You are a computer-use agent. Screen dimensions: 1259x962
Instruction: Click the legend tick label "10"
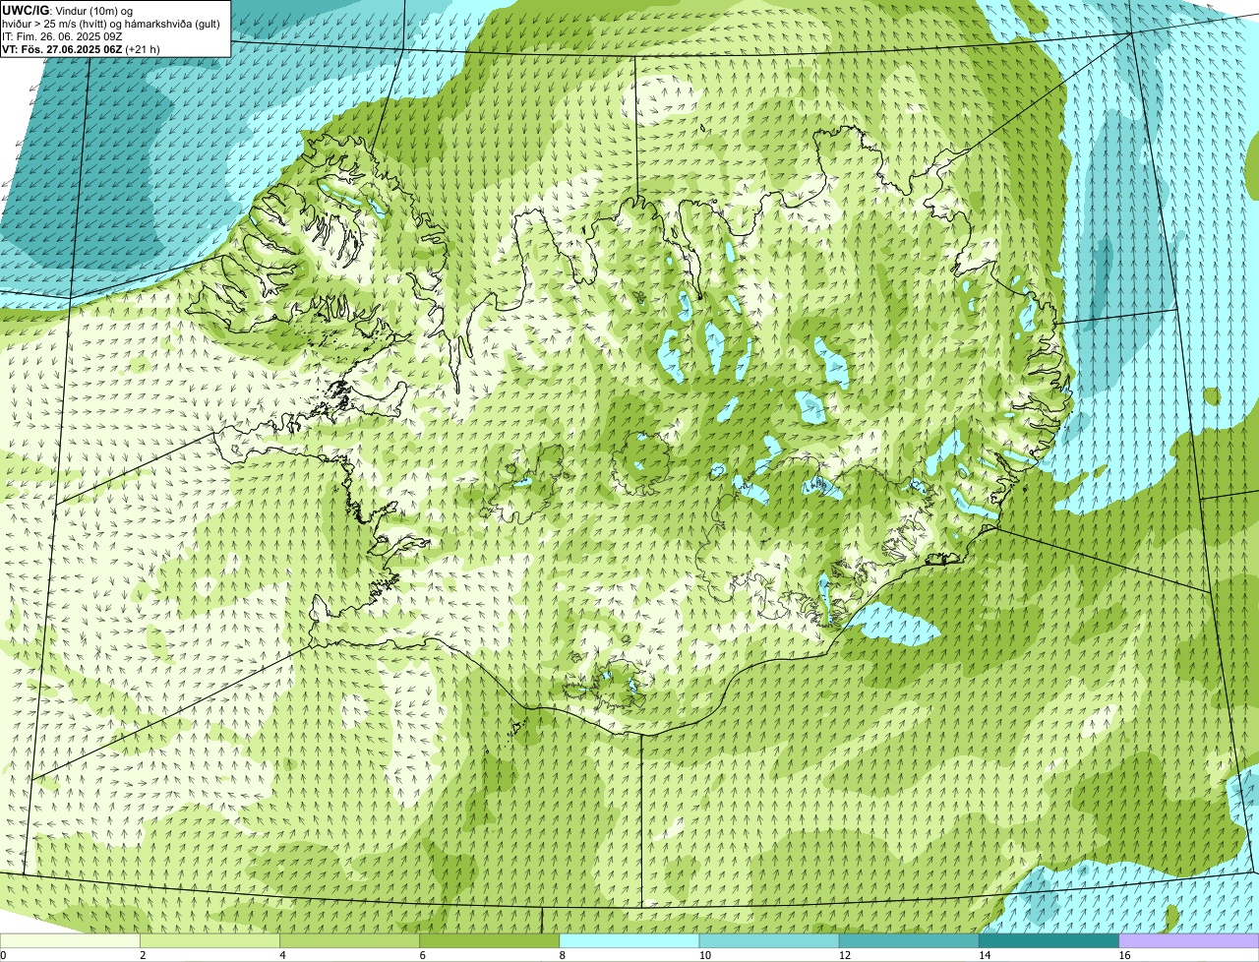click(705, 955)
